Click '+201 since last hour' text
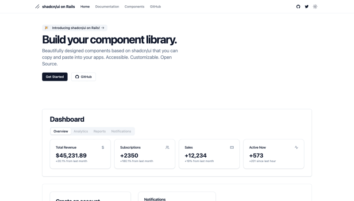Image resolution: width=354 pixels, height=201 pixels. click(x=262, y=161)
